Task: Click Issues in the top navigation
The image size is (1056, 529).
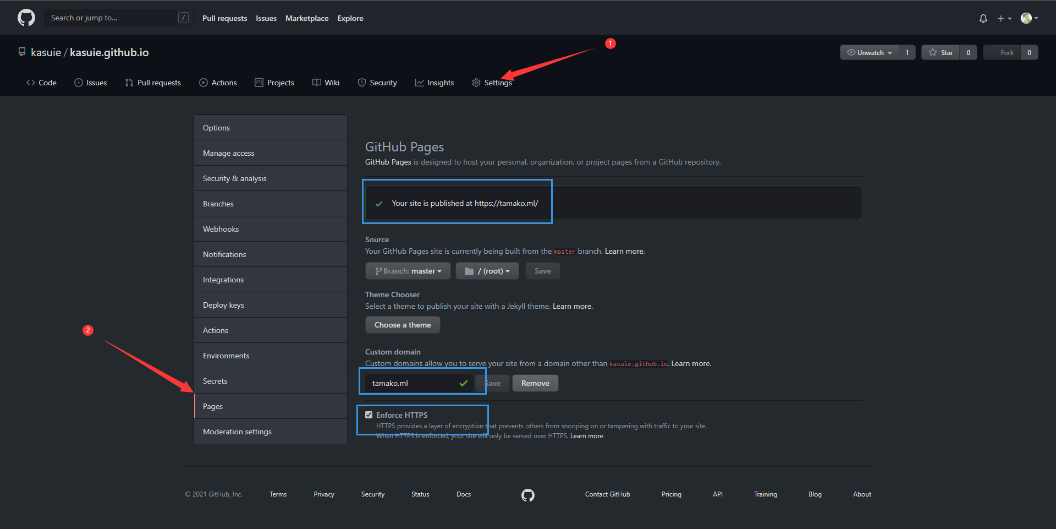Action: pyautogui.click(x=266, y=18)
